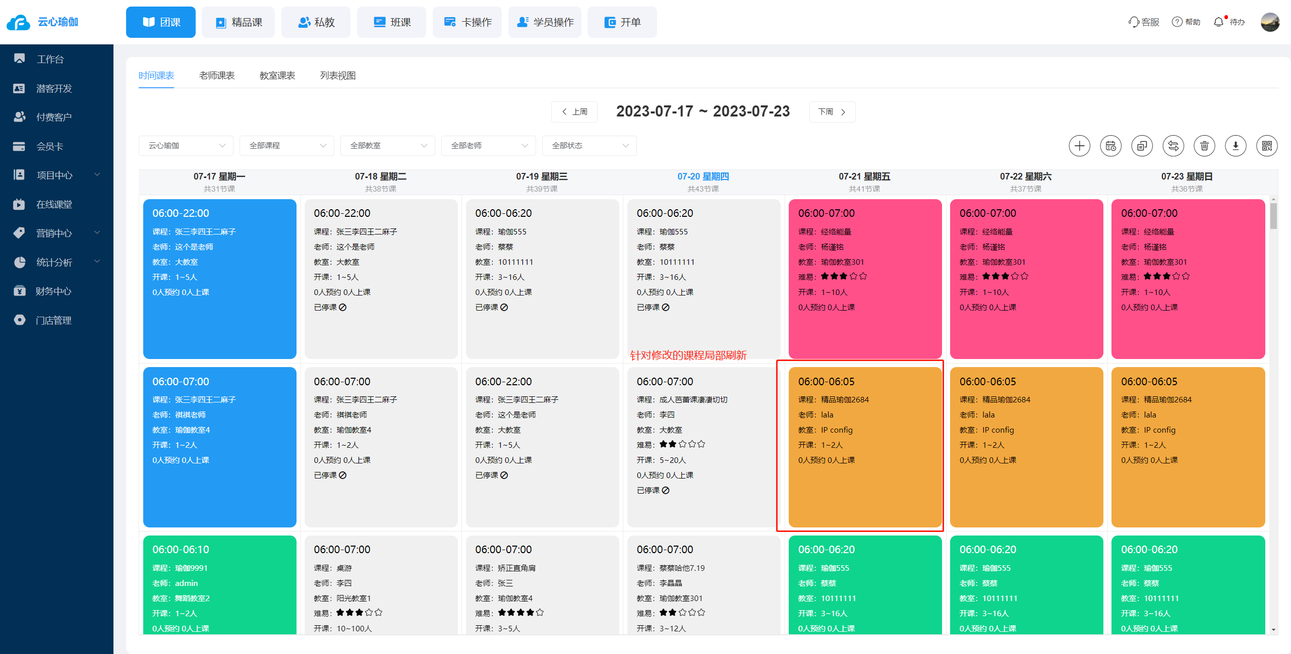Open Saturday green 瑜伽555 class card
Image resolution: width=1291 pixels, height=654 pixels.
point(1027,585)
